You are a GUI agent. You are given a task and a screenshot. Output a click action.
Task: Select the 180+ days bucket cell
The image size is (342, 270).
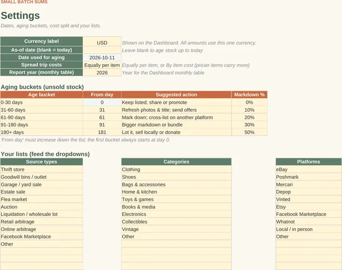tap(42, 132)
